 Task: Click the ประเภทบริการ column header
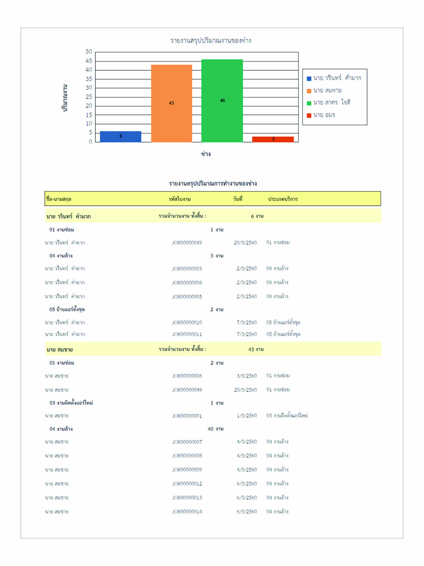point(283,199)
